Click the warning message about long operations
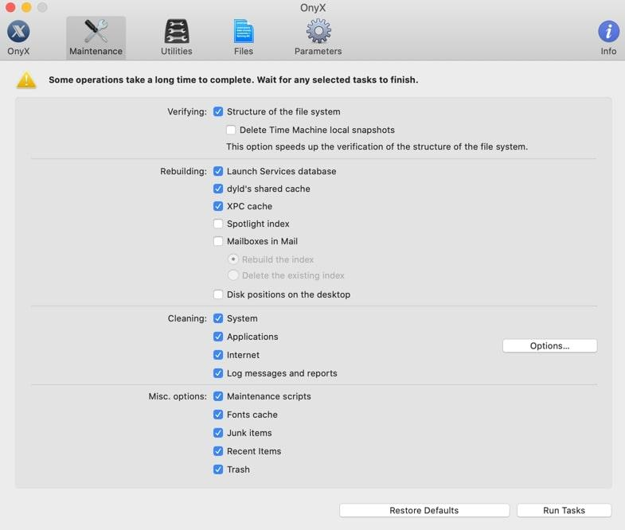 [233, 80]
